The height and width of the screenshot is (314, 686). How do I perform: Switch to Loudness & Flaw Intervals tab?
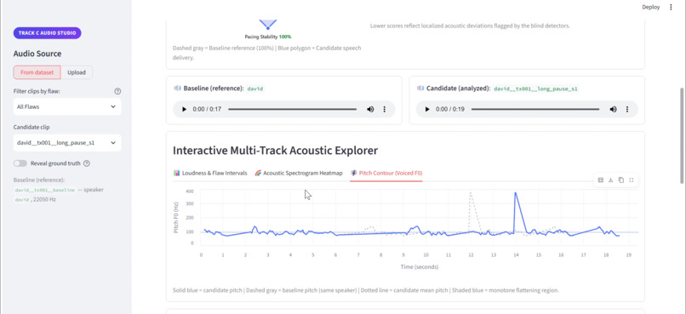(210, 173)
